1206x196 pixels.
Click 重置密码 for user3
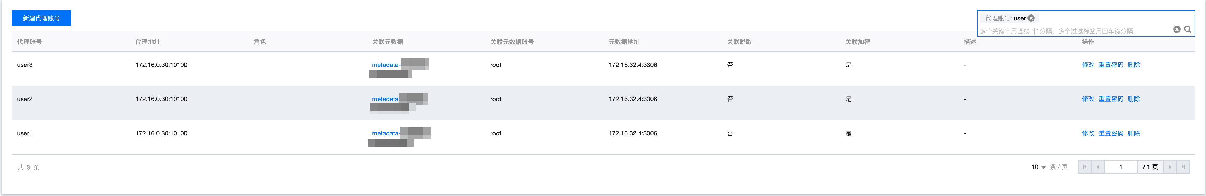point(1111,65)
